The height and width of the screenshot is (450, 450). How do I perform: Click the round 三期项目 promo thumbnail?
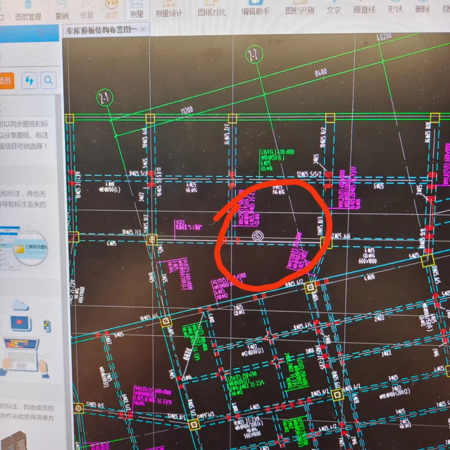31,247
